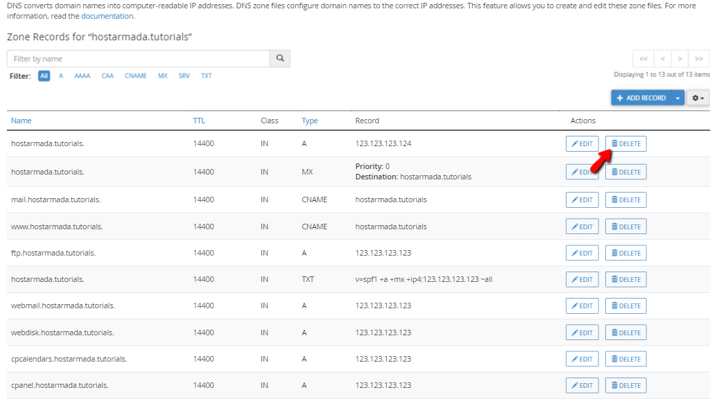Delete the cpcalendars.hostarmada.tutorials record
Image resolution: width=710 pixels, height=399 pixels.
[x=626, y=359]
